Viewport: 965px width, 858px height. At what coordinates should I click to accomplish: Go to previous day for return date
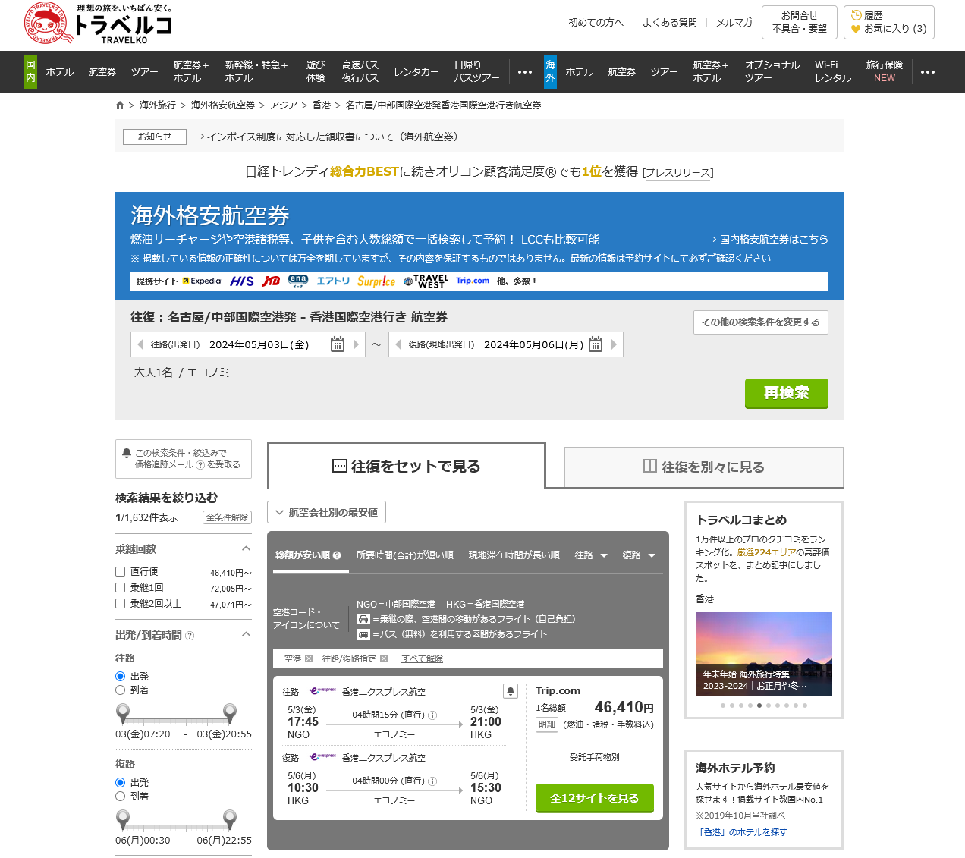[x=398, y=344]
